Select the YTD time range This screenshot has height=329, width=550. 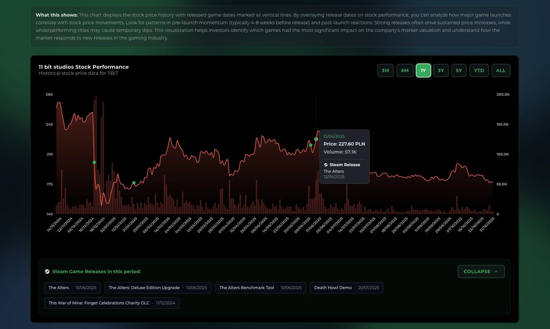479,70
